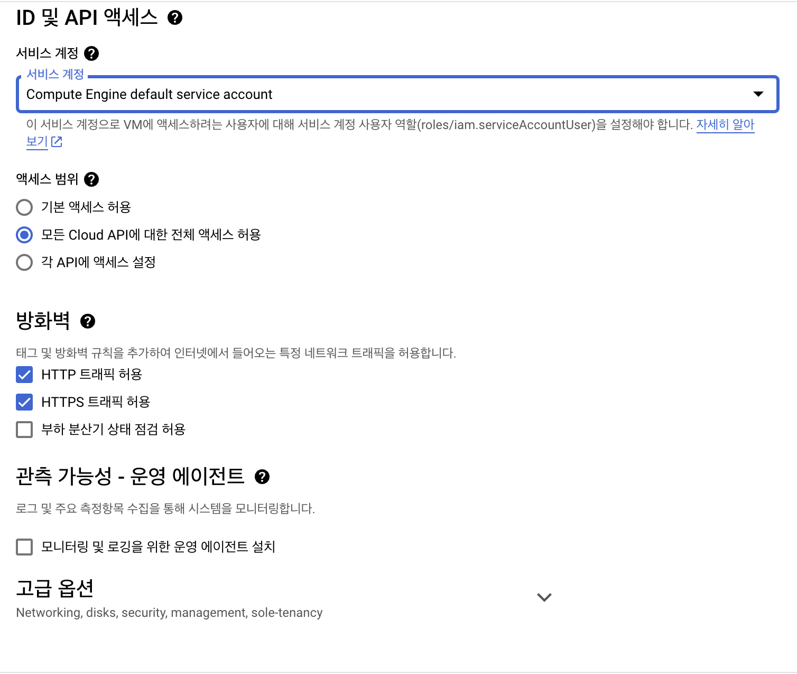Open help for ID 및 API 액세스 heading

click(175, 18)
